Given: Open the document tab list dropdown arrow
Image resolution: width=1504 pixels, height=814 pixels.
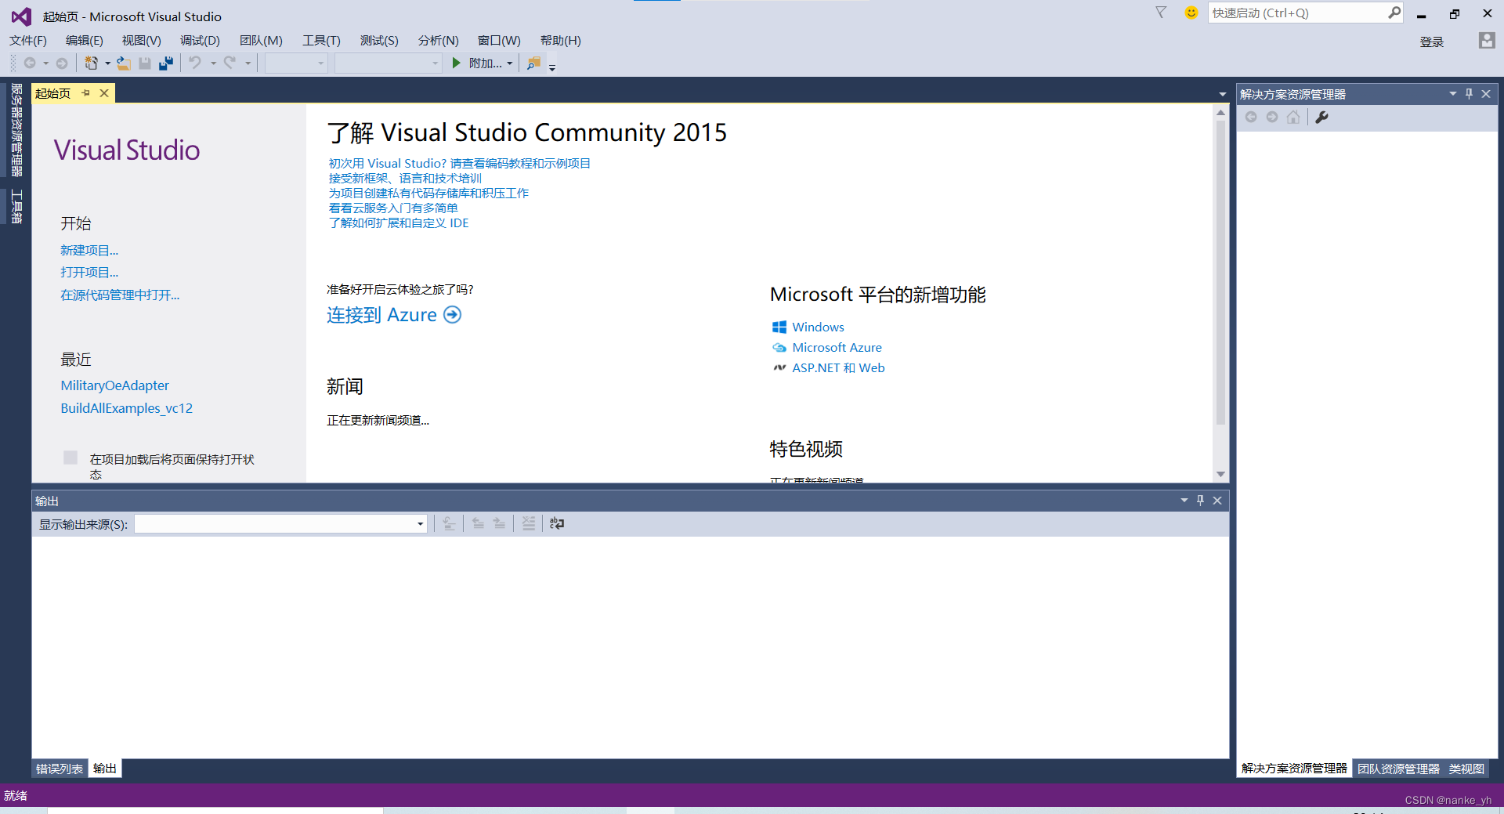Looking at the screenshot, I should [x=1222, y=95].
